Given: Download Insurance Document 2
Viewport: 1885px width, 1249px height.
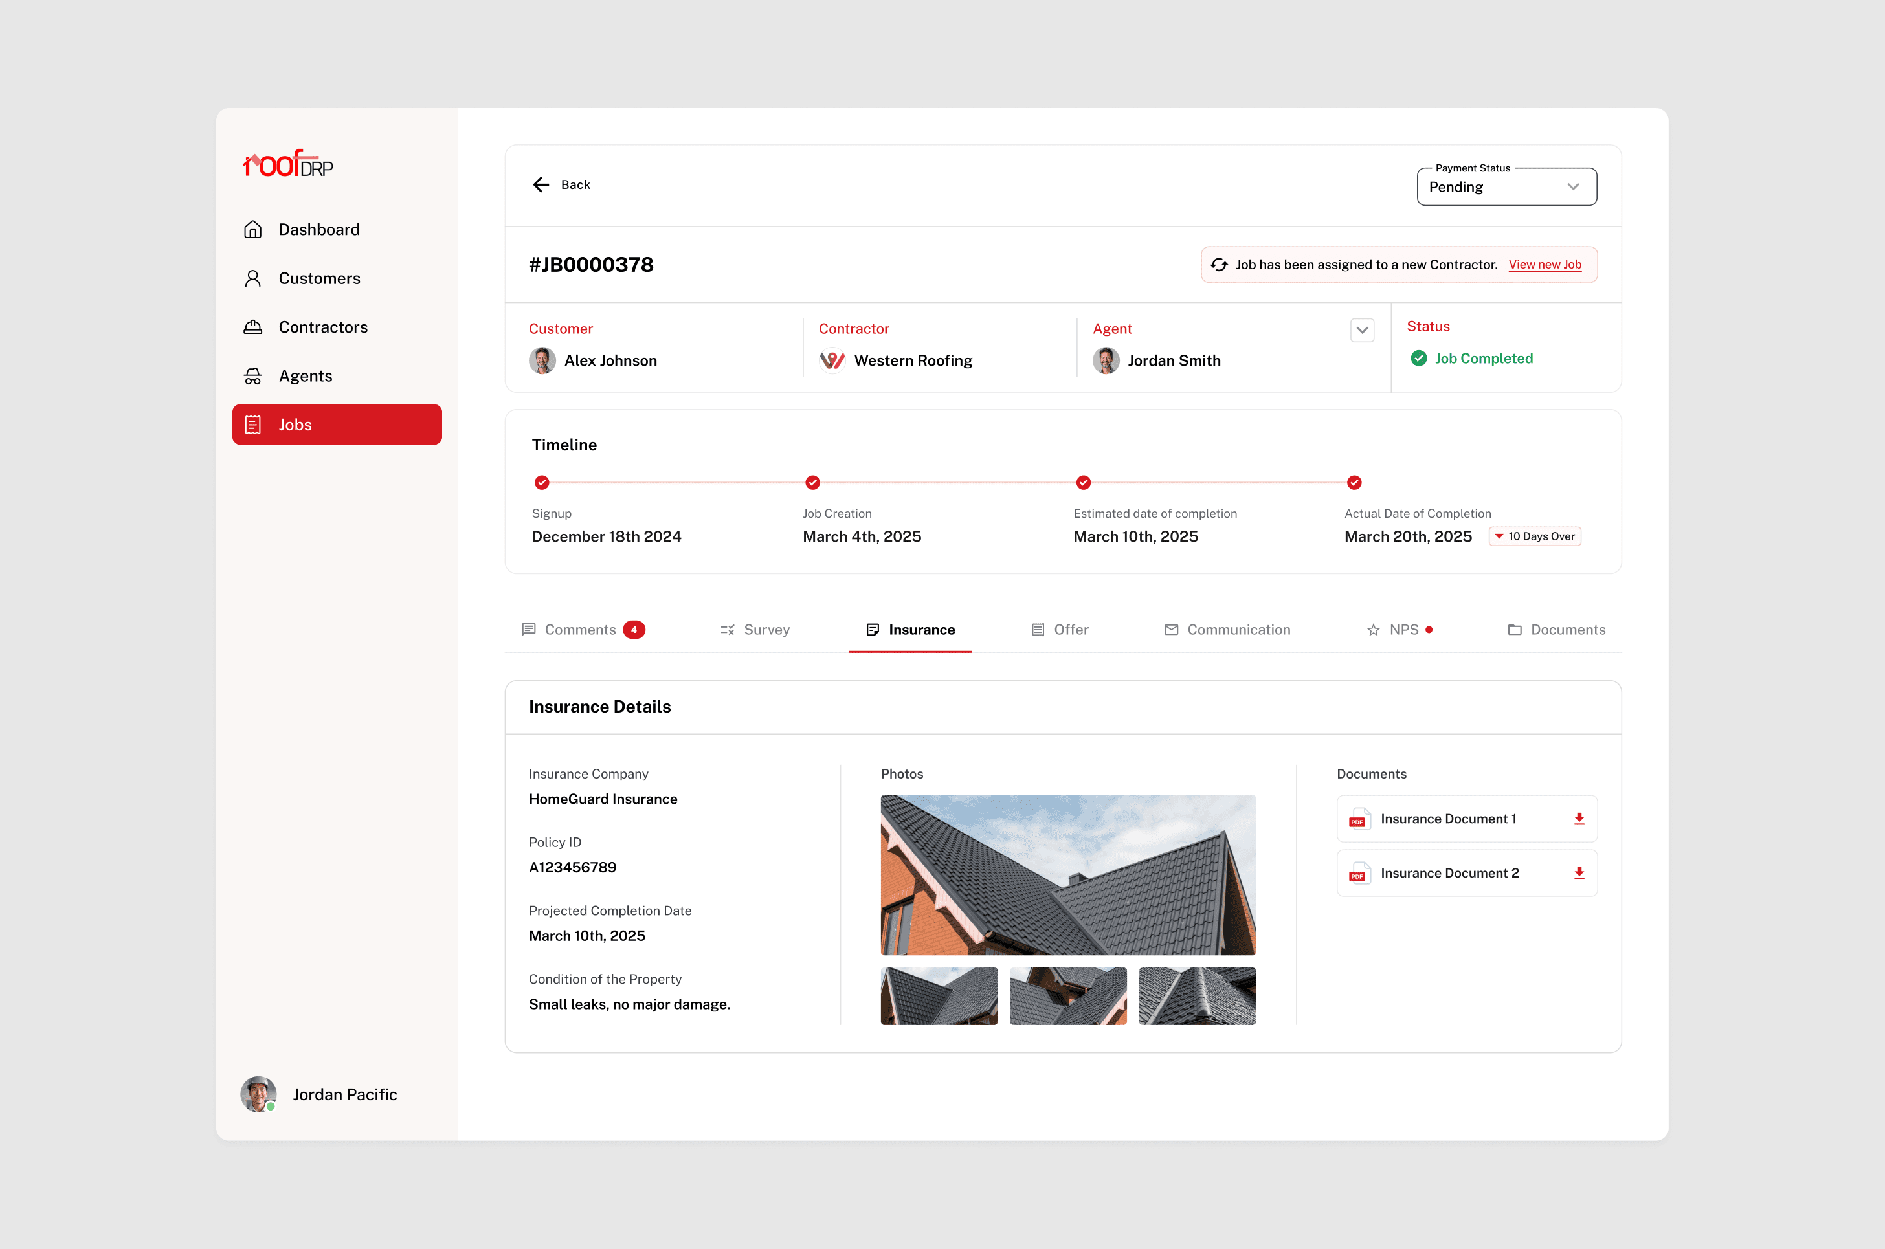Looking at the screenshot, I should coord(1578,873).
